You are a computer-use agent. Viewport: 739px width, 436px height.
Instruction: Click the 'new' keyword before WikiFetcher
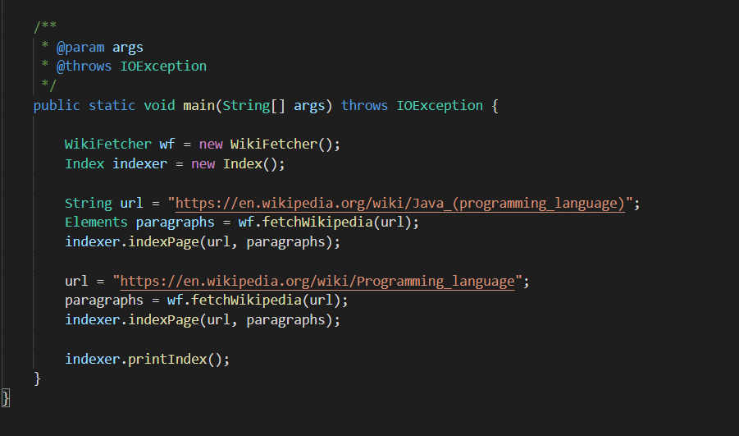click(x=211, y=144)
